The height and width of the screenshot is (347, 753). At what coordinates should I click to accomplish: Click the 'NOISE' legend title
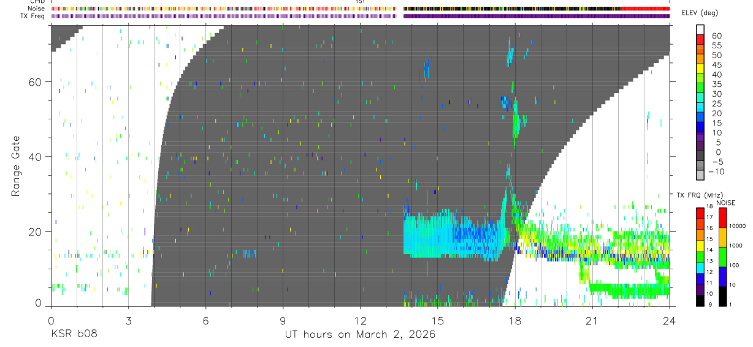click(x=725, y=203)
